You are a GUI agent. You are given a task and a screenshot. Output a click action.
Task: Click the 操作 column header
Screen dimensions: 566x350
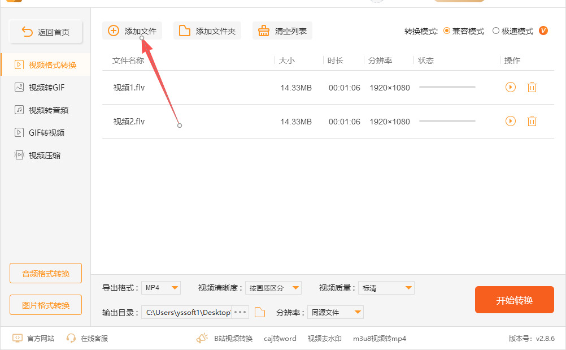(512, 61)
